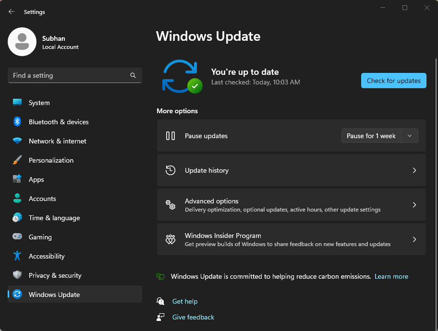Click the Advanced options gears icon
438x331 pixels.
(x=170, y=205)
